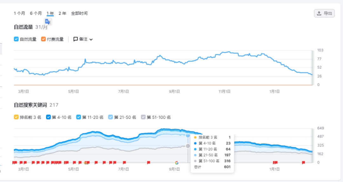The width and height of the screenshot is (343, 182).
Task: Select the 全部时间 range tab
Action: [79, 13]
